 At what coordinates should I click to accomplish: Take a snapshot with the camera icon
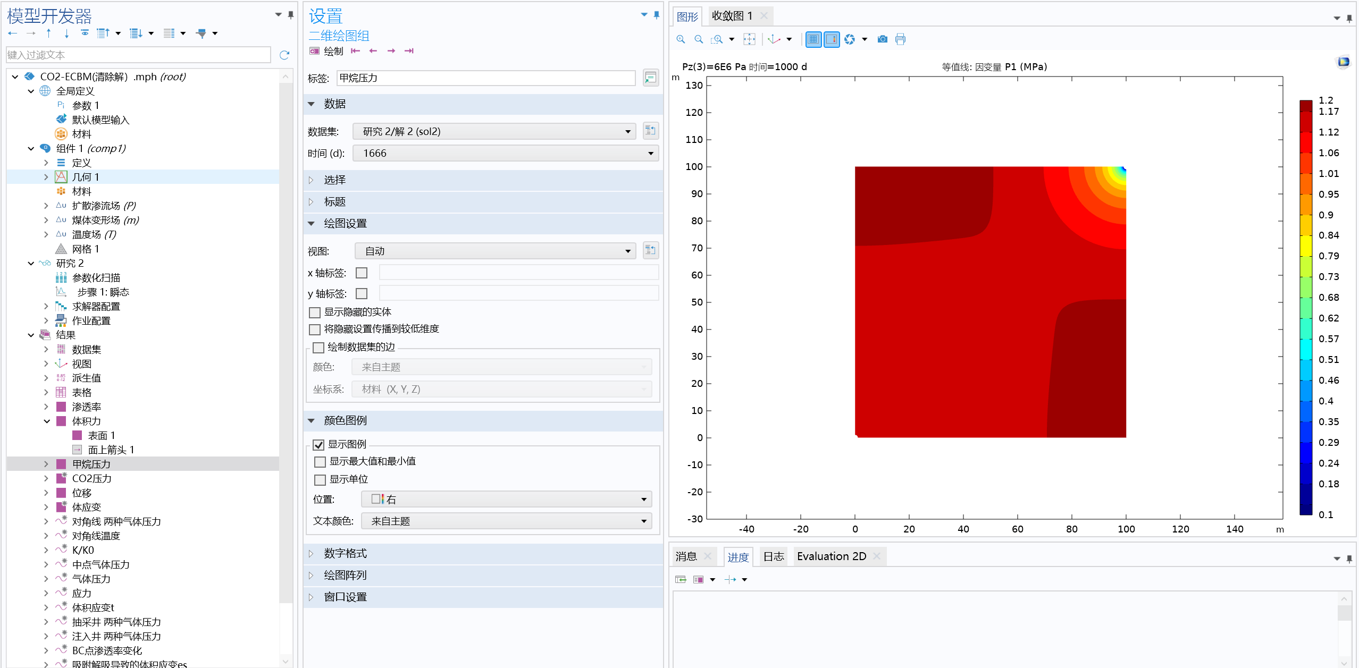point(883,39)
